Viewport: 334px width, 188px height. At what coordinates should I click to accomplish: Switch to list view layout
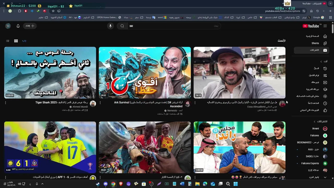[8, 41]
